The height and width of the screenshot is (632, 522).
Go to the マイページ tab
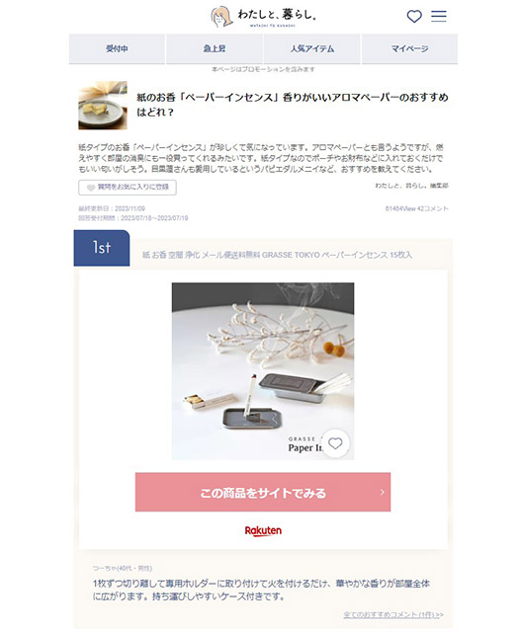[x=409, y=48]
